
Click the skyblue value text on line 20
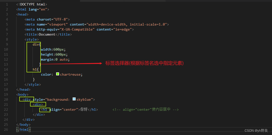(x=84, y=99)
